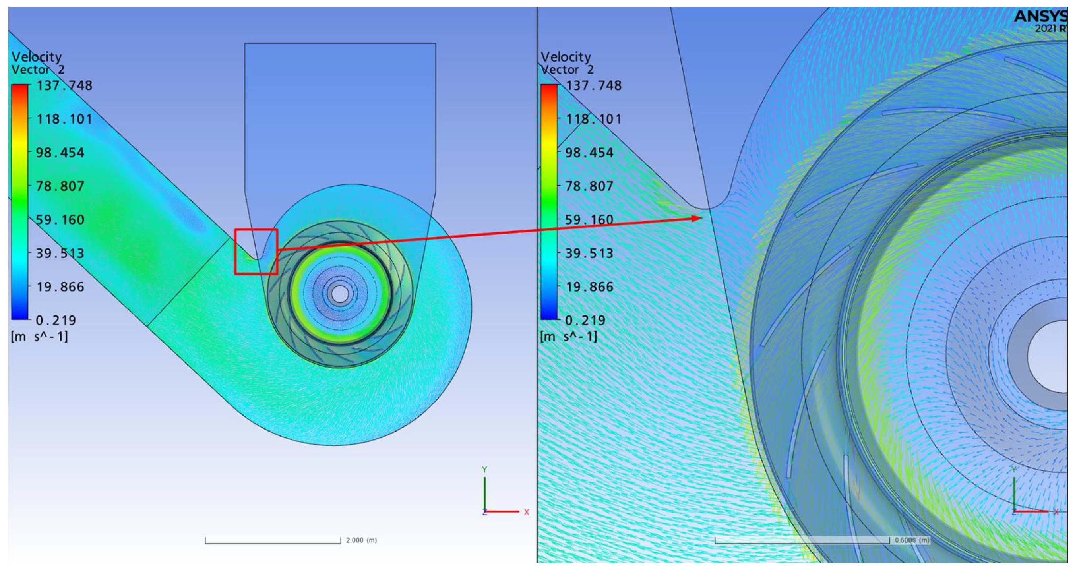The height and width of the screenshot is (569, 1077).
Task: Click the 2.000 (m) scale bar
Action: click(x=273, y=541)
